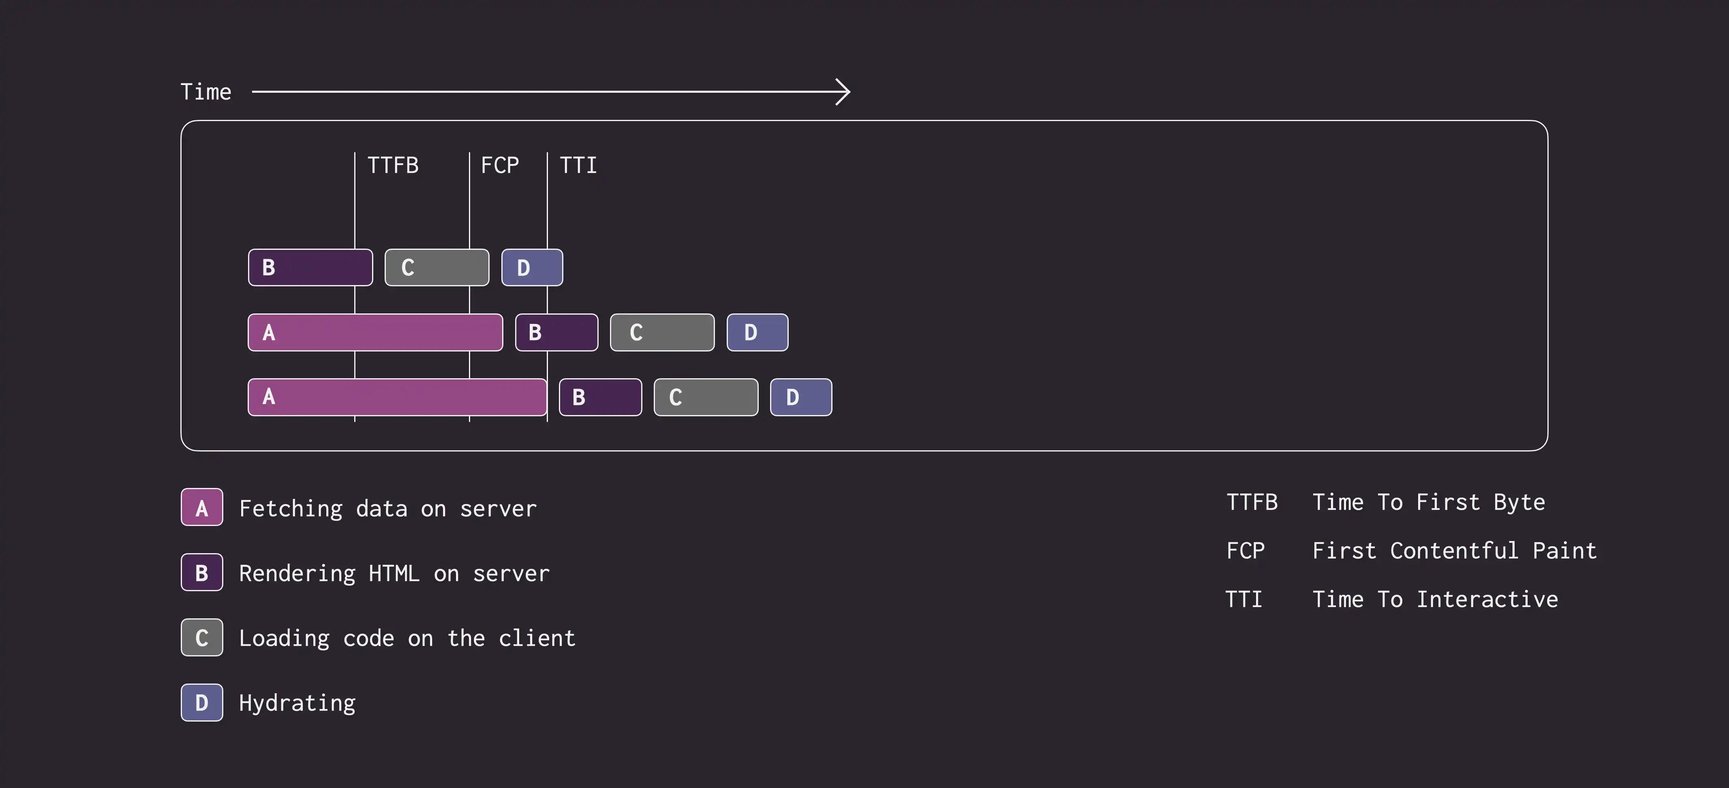Click the D bar in the middle timeline row
Screen dimensions: 1729x788
coord(758,332)
